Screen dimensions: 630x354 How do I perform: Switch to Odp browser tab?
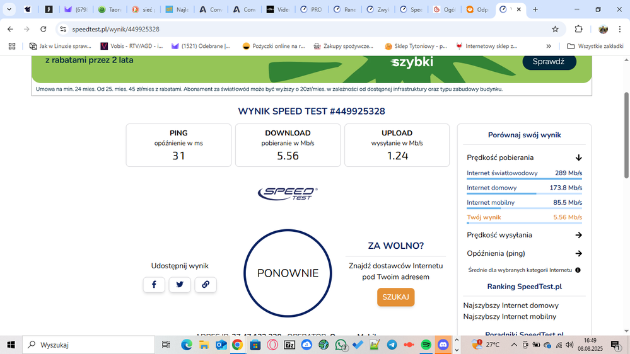coord(477,9)
